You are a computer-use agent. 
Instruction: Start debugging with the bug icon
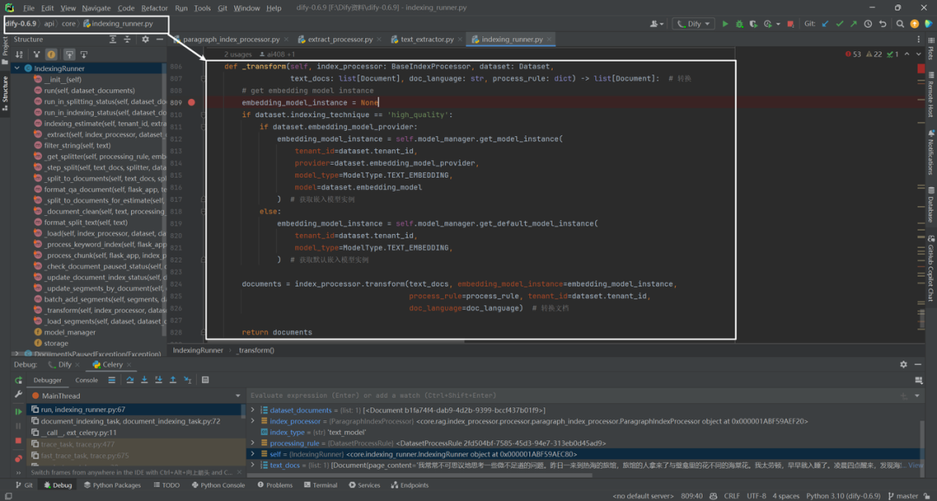(x=739, y=24)
